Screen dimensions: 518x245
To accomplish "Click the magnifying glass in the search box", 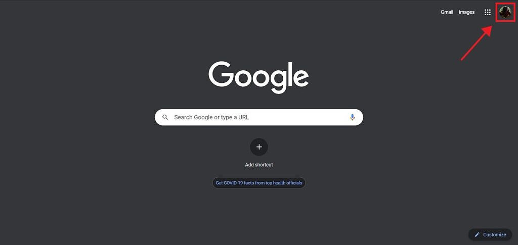I will click(x=165, y=117).
